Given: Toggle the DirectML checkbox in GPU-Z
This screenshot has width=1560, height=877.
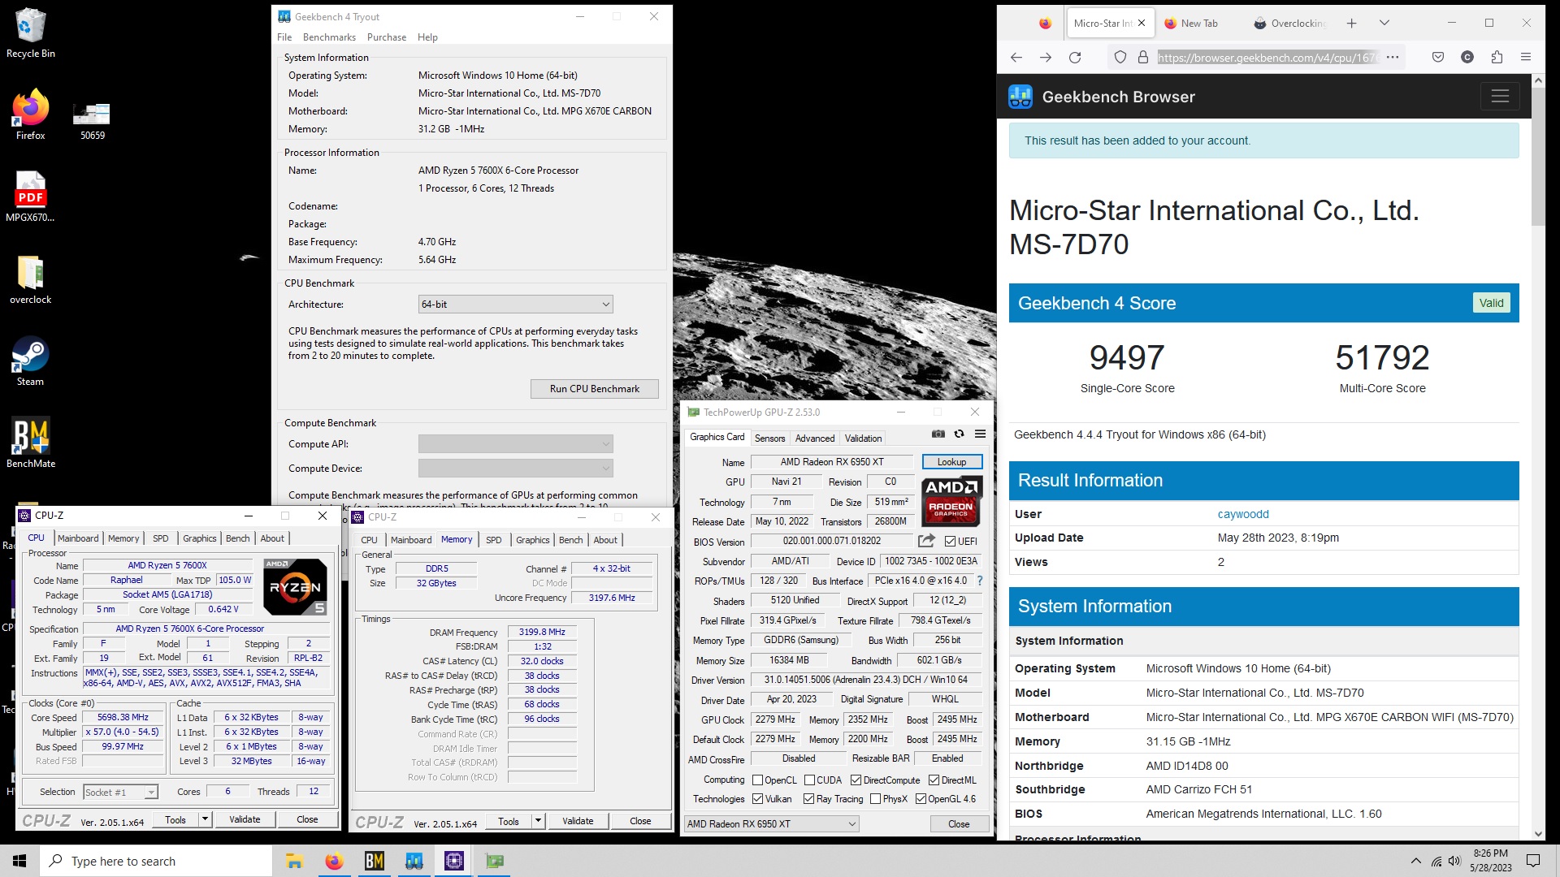Looking at the screenshot, I should [x=934, y=780].
